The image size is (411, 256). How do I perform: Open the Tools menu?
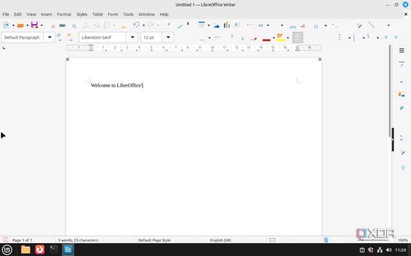pos(129,14)
